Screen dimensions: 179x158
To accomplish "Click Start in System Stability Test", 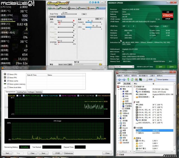I will coord(7,153).
